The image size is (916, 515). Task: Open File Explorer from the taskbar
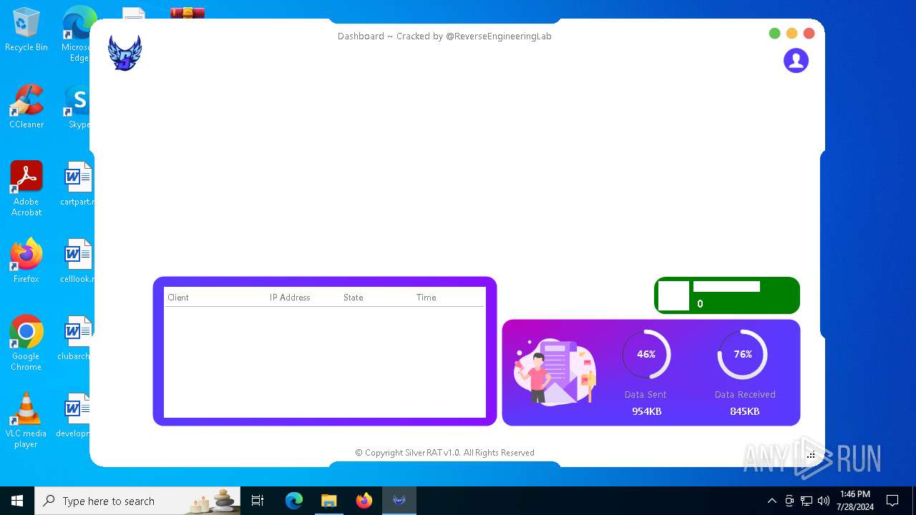click(328, 501)
